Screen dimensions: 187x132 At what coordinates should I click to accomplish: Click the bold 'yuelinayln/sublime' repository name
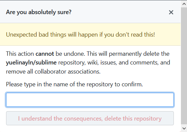31,63
